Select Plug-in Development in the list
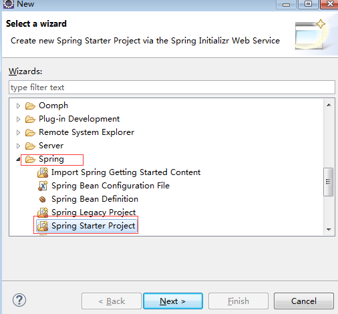Viewport: 338px width, 314px height. (79, 119)
